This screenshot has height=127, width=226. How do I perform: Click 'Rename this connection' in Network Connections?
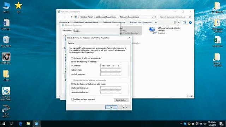tap(141, 23)
